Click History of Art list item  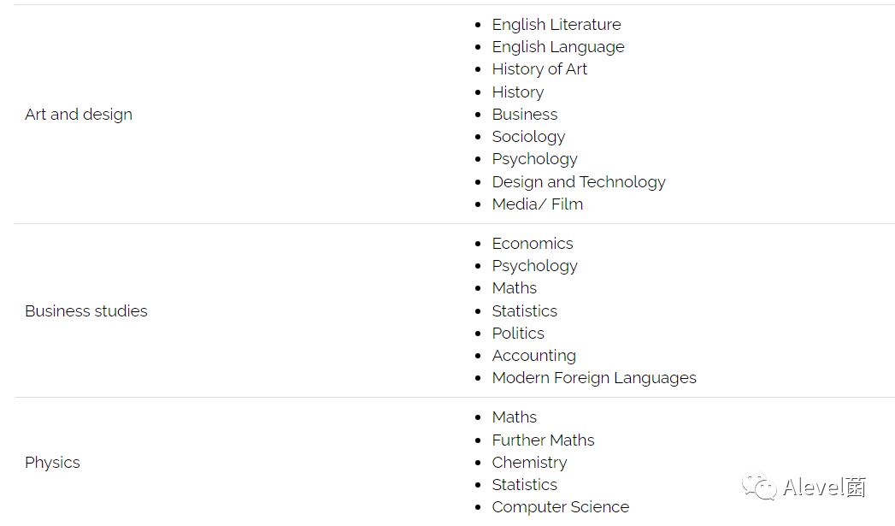pos(539,69)
